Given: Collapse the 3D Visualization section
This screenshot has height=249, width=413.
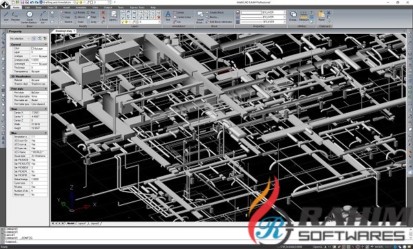Looking at the screenshot, I should (x=46, y=76).
